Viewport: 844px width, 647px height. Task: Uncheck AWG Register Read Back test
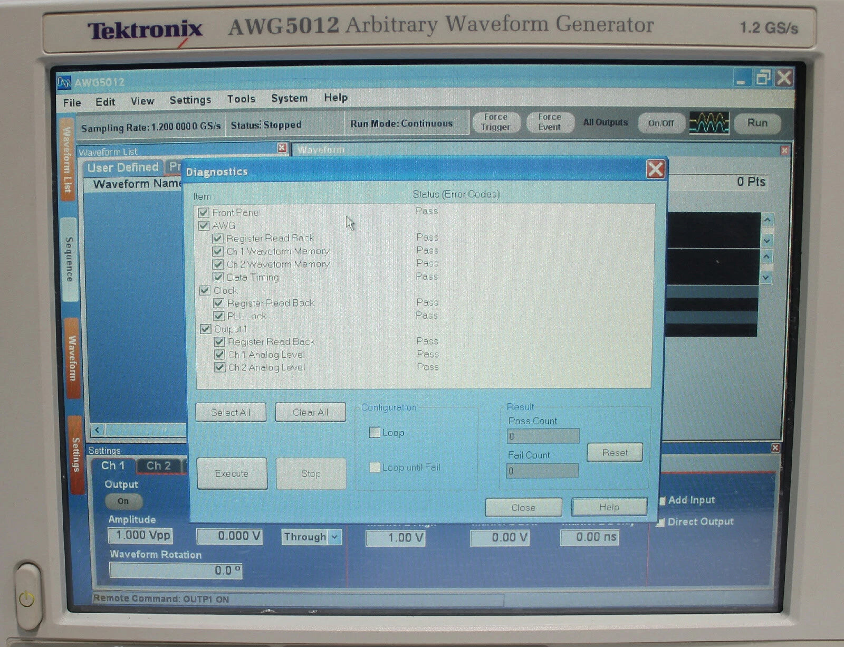pyautogui.click(x=217, y=239)
